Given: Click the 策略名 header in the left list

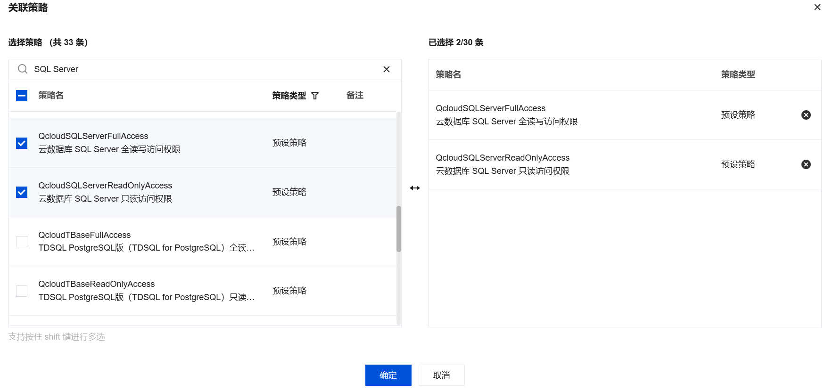Looking at the screenshot, I should click(51, 95).
